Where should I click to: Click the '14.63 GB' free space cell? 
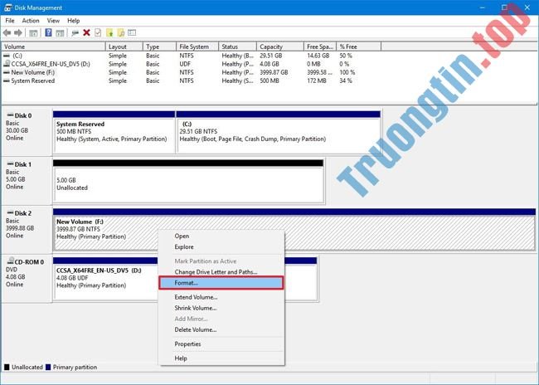[x=318, y=56]
